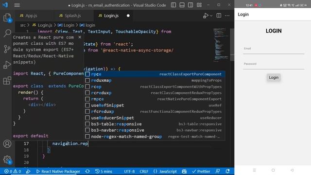Select the useReducerSnippet suggestion
This screenshot has width=311, height=175.
pyautogui.click(x=155, y=118)
